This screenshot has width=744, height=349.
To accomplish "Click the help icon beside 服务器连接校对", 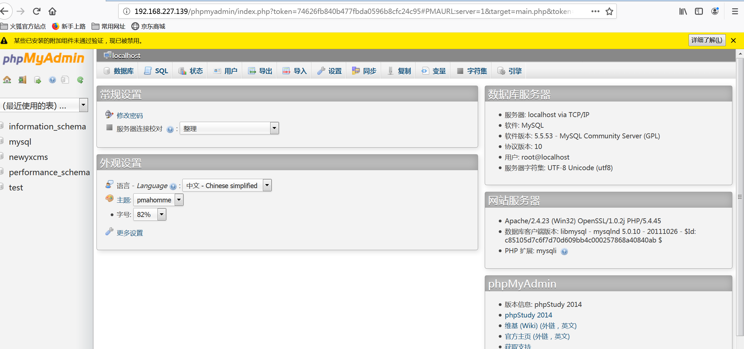I will (170, 129).
